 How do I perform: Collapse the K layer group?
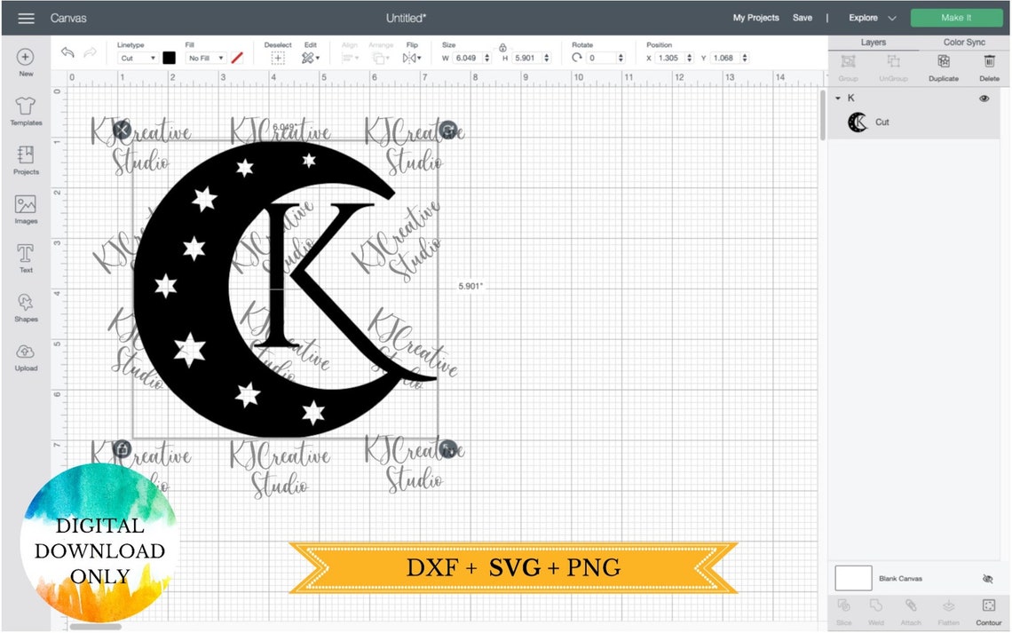[x=838, y=99]
